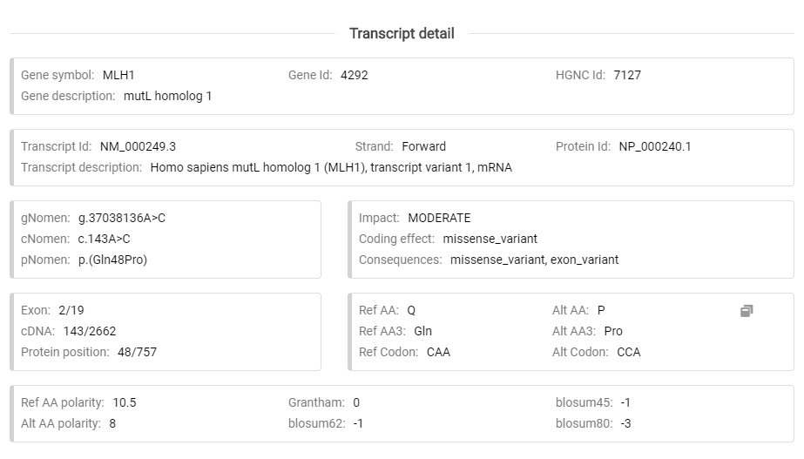The width and height of the screenshot is (804, 459).
Task: Click the protein Id NP_000240.1
Action: [654, 146]
